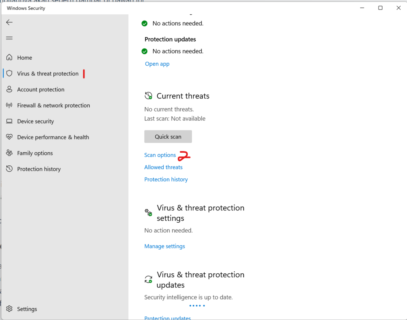Open the Allowed threats link

click(x=163, y=167)
